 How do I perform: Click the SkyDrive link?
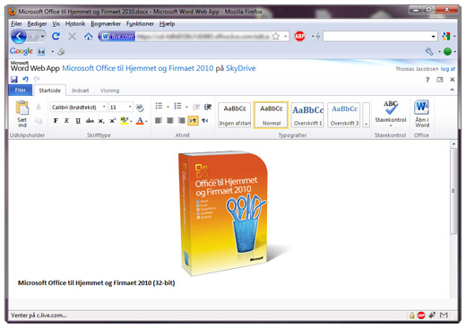tap(240, 68)
